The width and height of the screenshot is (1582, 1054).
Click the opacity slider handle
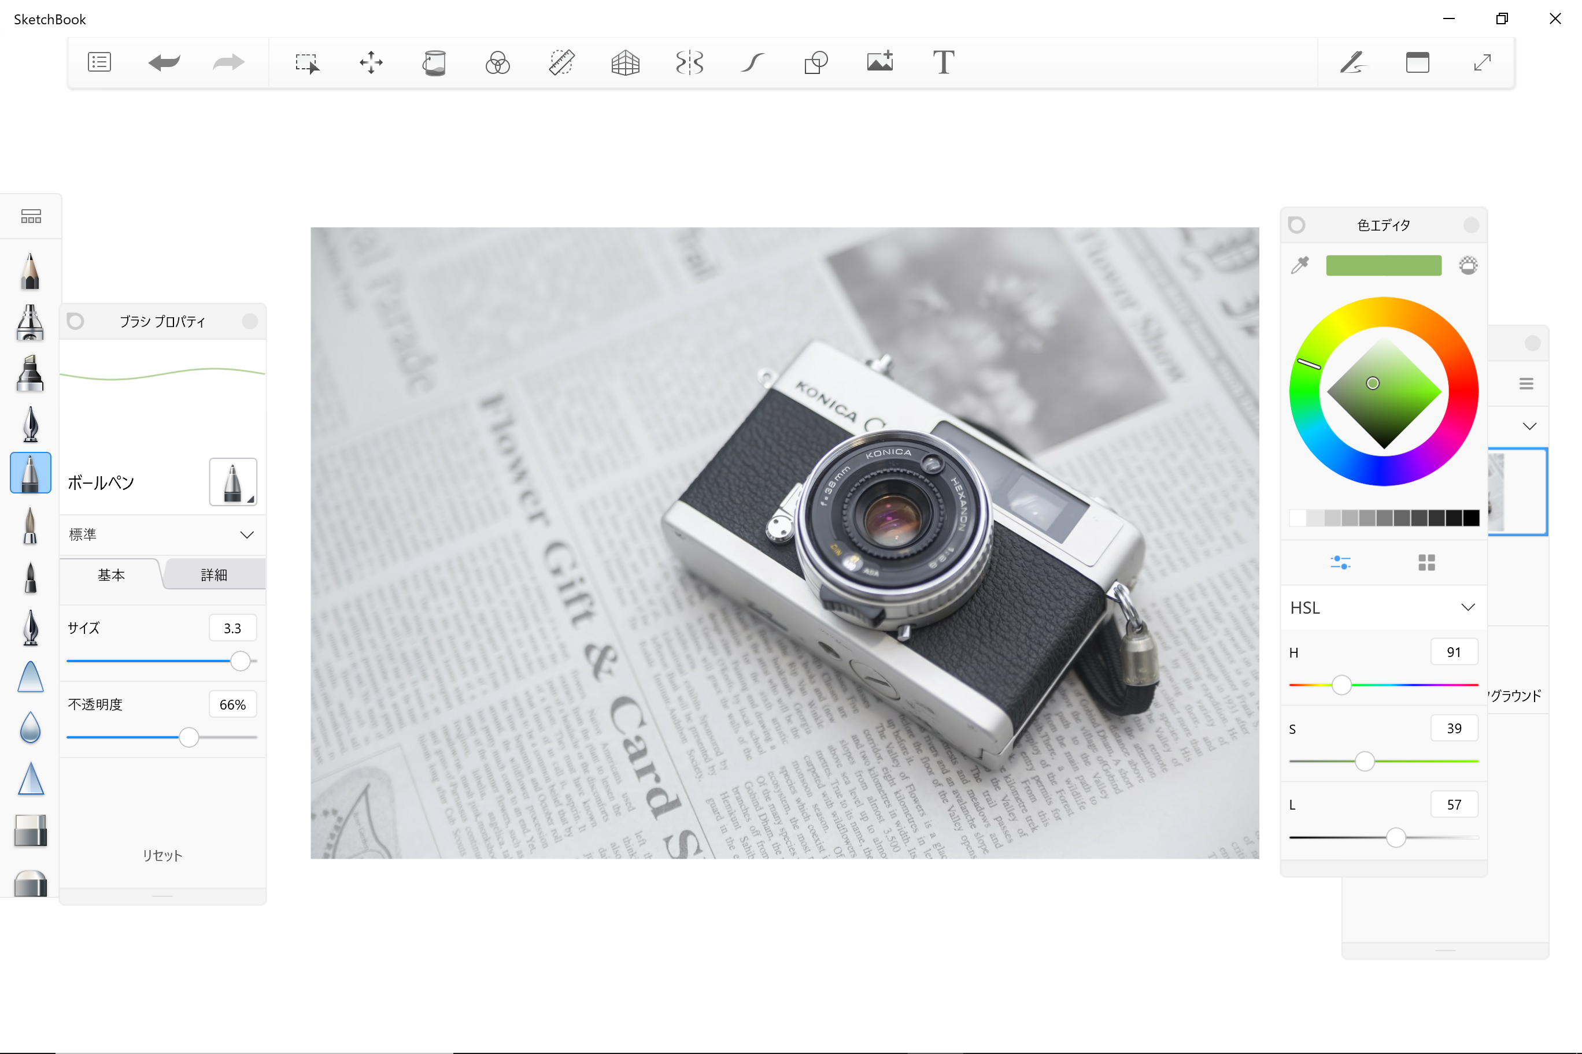pyautogui.click(x=189, y=737)
